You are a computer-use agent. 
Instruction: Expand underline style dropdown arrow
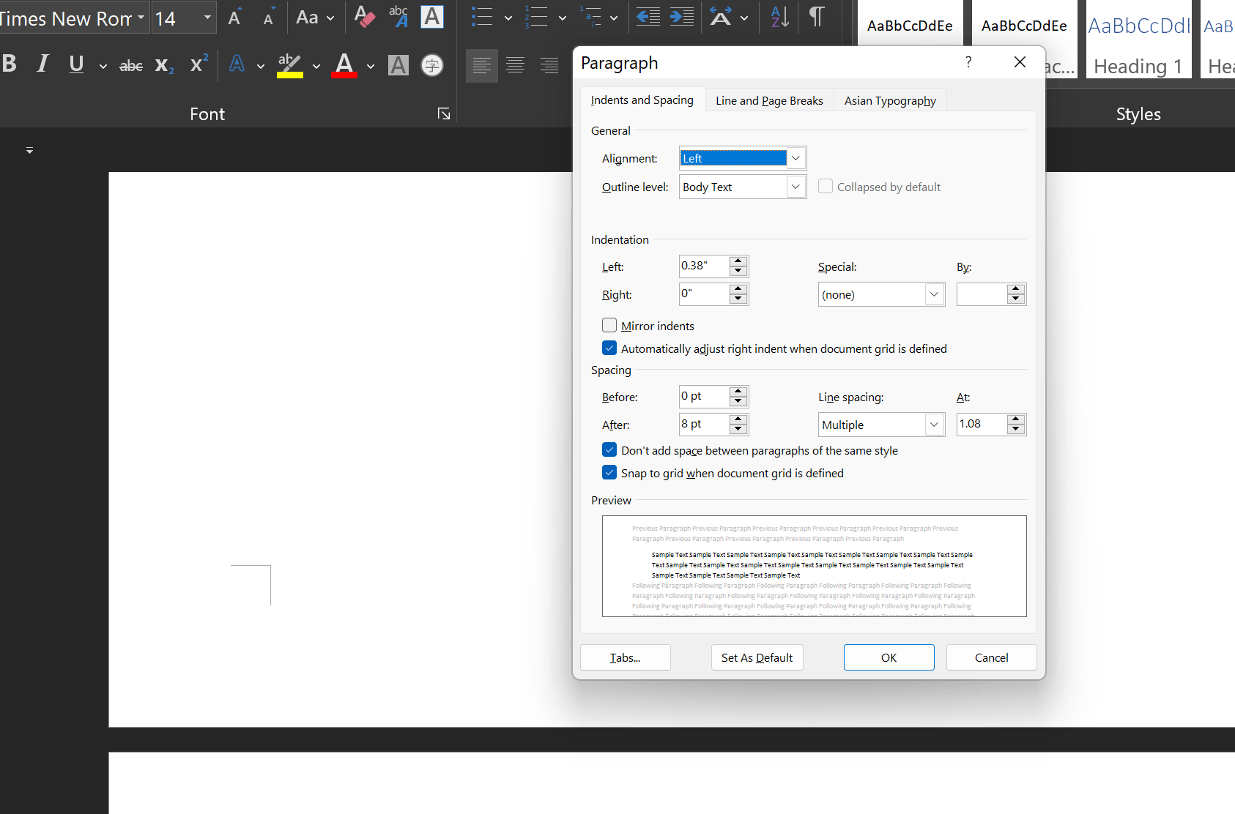[x=103, y=66]
